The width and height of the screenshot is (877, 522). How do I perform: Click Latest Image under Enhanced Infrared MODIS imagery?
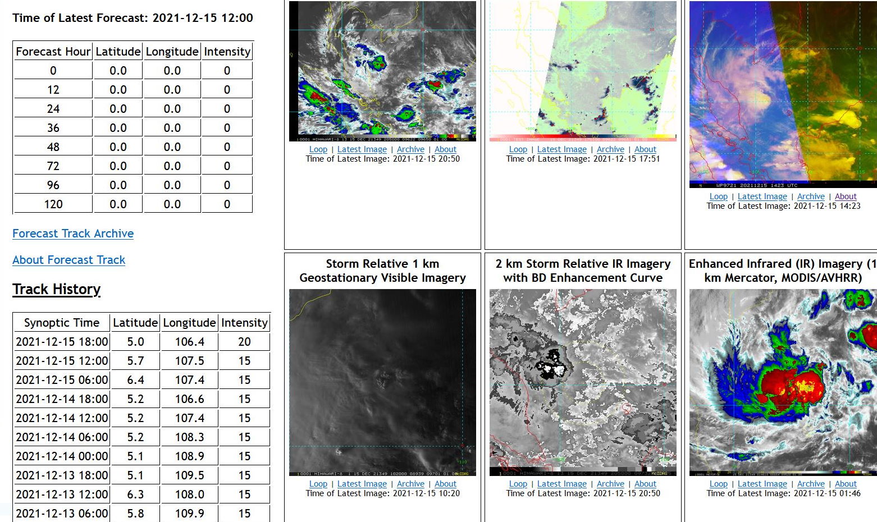[x=762, y=484]
